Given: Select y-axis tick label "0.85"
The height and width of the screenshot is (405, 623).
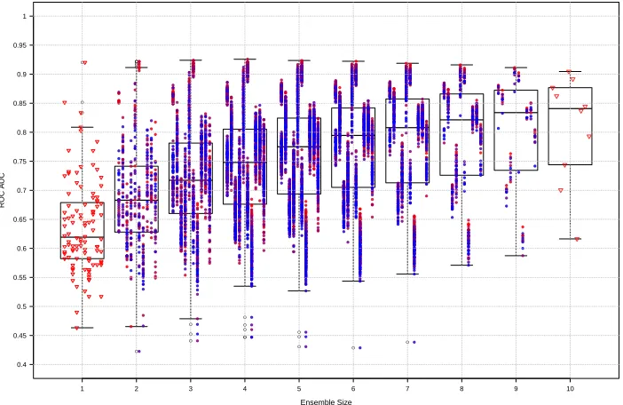Looking at the screenshot, I should point(20,103).
